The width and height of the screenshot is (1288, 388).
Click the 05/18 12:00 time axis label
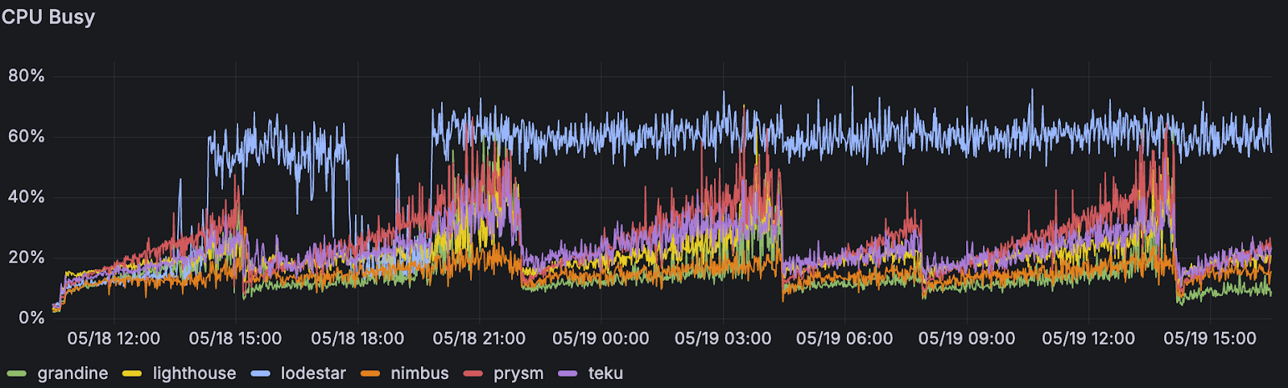pyautogui.click(x=114, y=339)
